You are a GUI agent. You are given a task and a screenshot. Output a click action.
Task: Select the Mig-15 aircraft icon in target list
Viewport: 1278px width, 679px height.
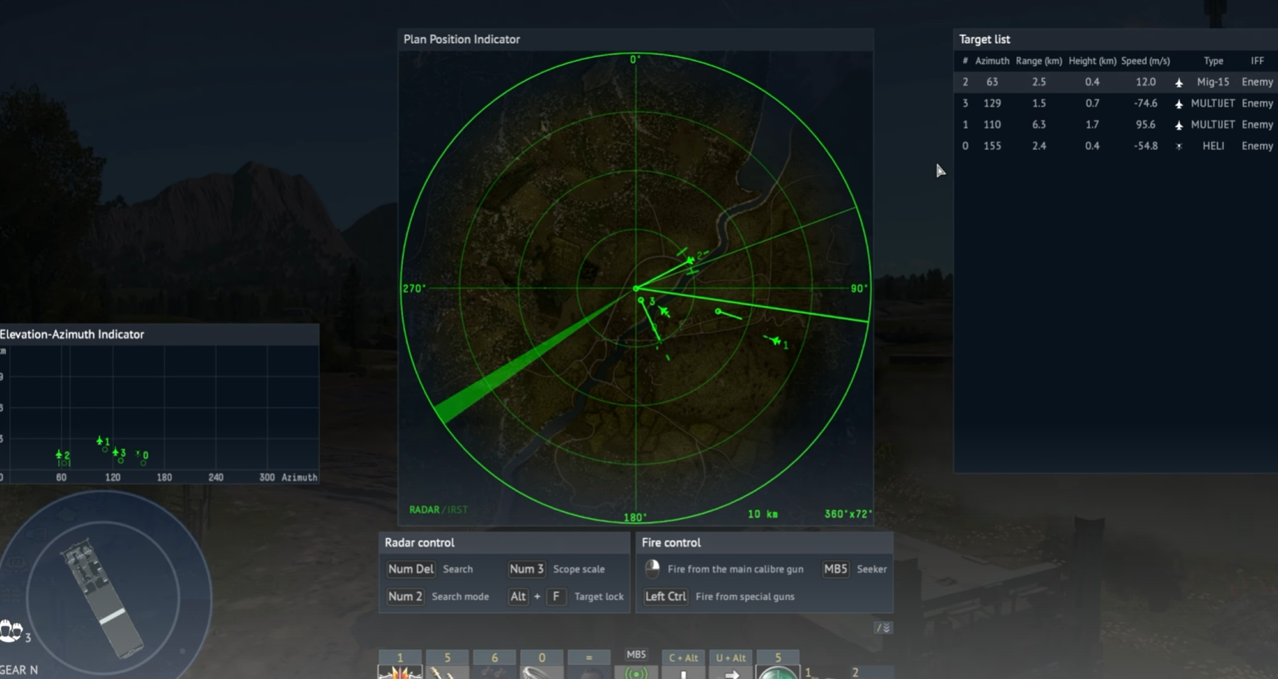pos(1179,82)
